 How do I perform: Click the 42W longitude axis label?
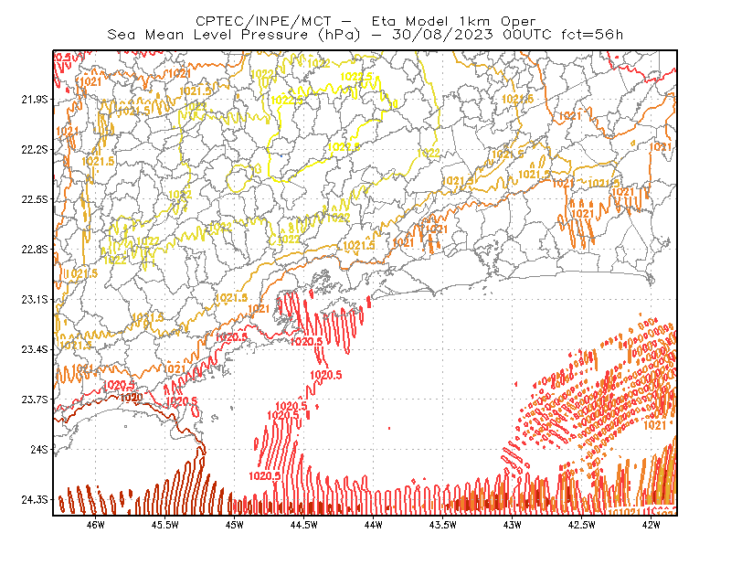(x=652, y=525)
